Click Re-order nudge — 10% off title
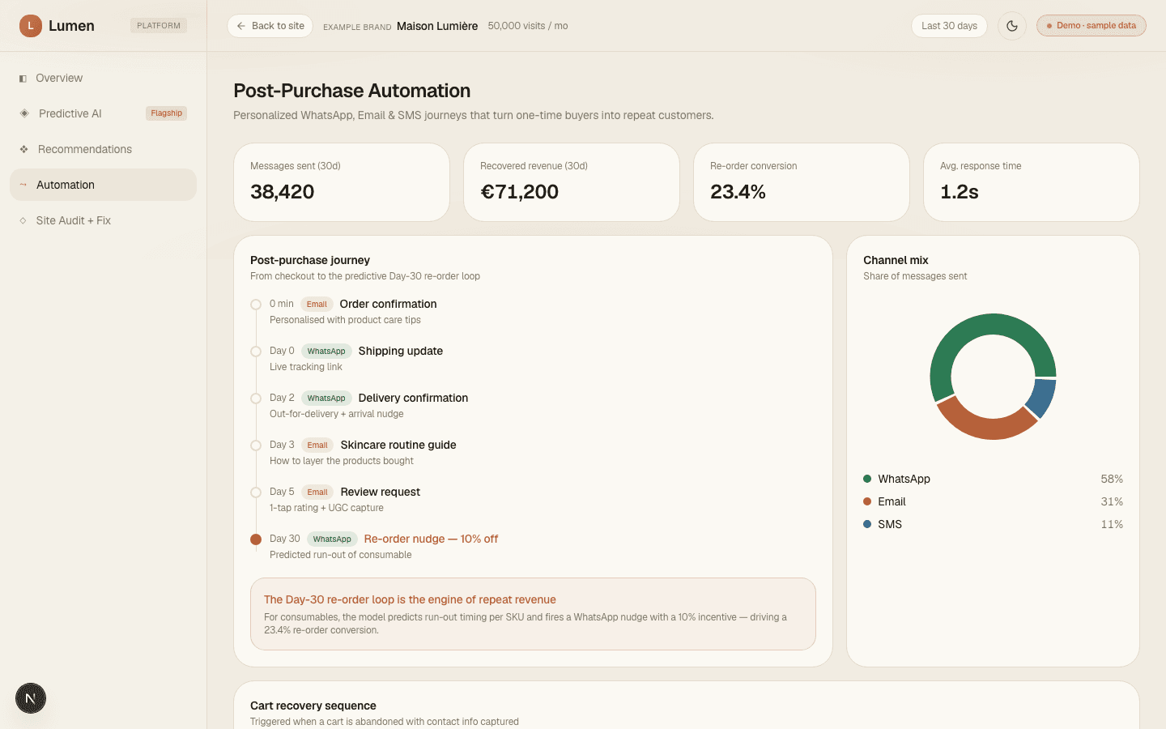The height and width of the screenshot is (729, 1166). pyautogui.click(x=431, y=539)
